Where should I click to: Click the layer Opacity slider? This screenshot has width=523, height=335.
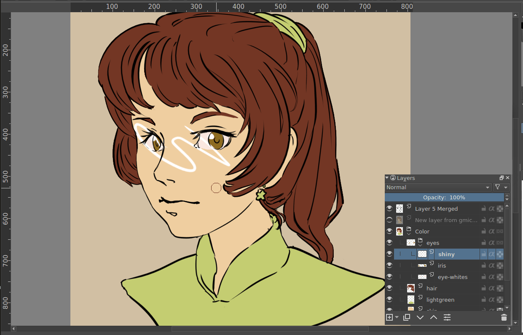tap(444, 197)
